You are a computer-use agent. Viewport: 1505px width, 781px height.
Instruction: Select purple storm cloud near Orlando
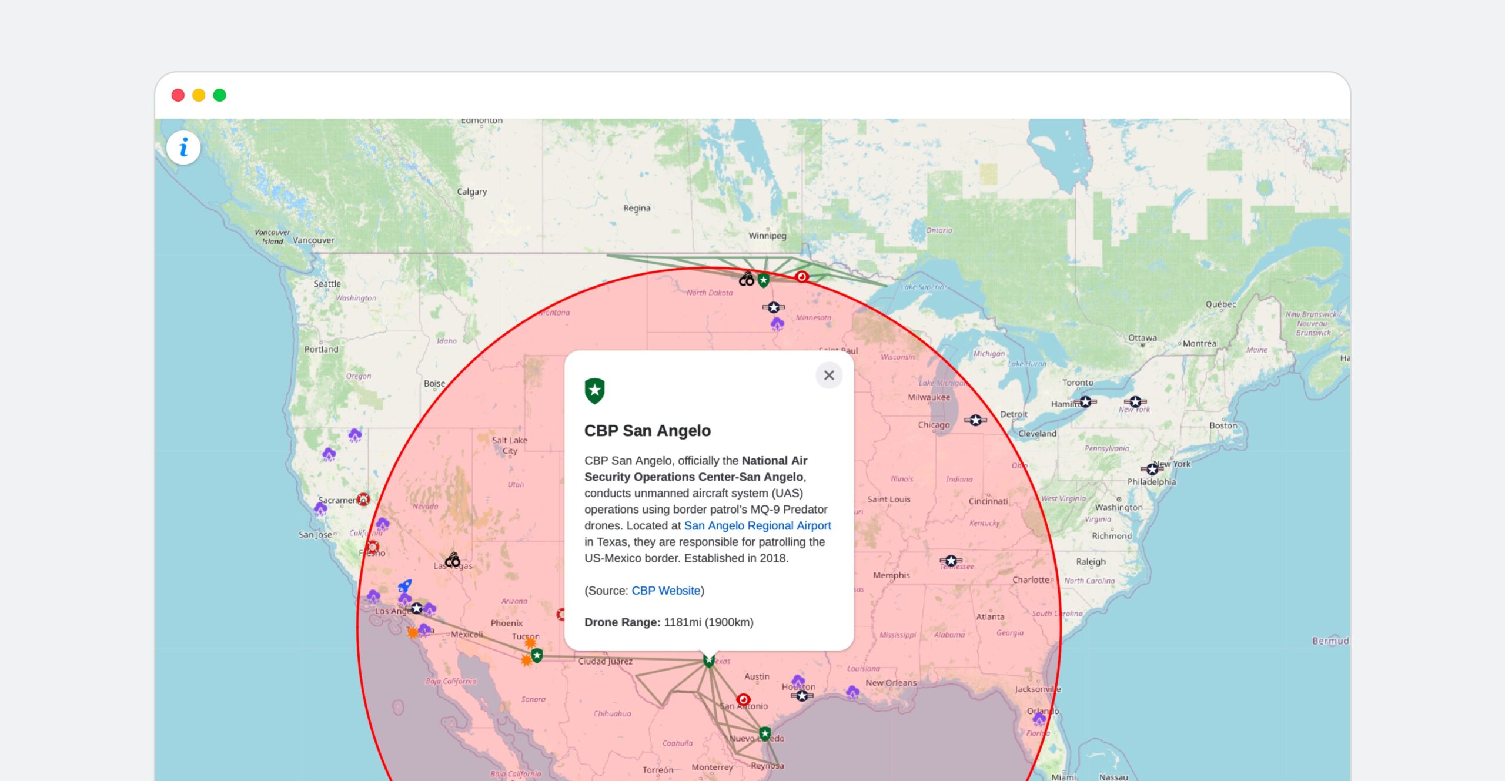1039,719
